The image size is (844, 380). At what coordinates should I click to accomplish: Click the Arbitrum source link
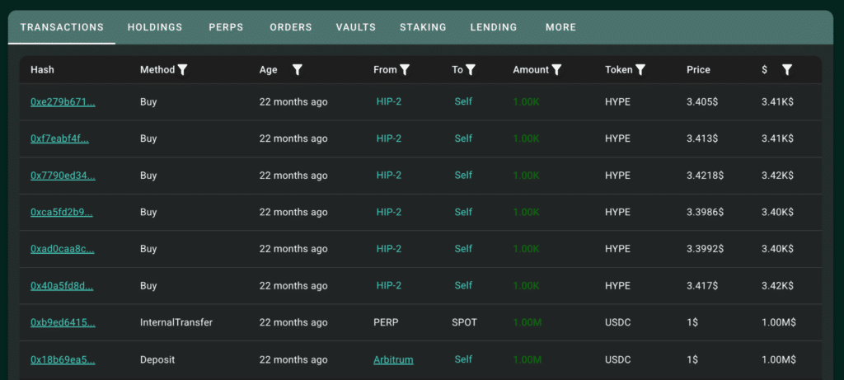tap(393, 359)
